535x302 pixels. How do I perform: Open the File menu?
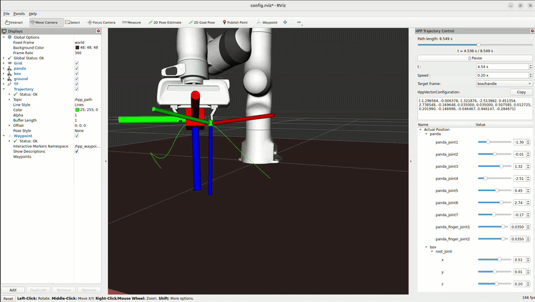pos(7,13)
